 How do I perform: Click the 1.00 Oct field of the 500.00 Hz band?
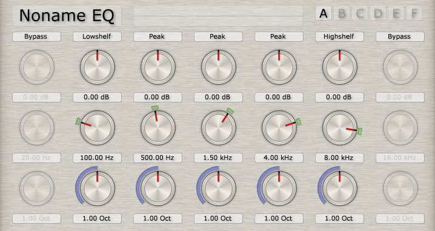158,218
